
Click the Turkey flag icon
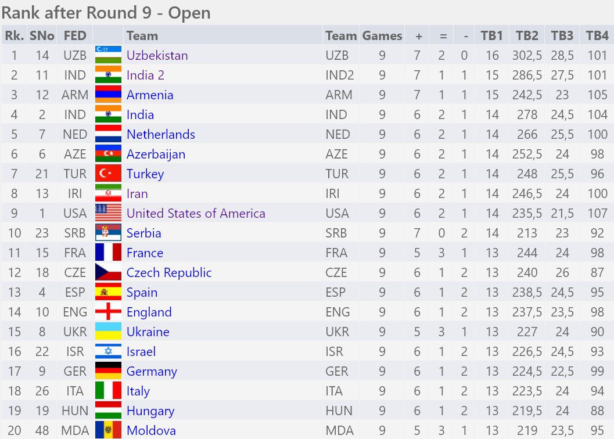coord(108,174)
